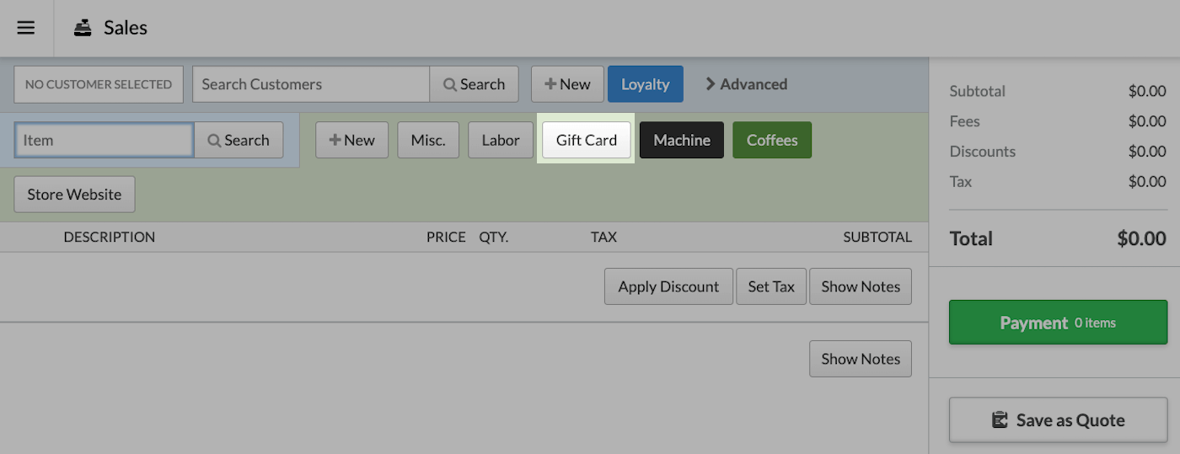1180x454 pixels.
Task: Add a new customer with New
Action: tap(567, 84)
